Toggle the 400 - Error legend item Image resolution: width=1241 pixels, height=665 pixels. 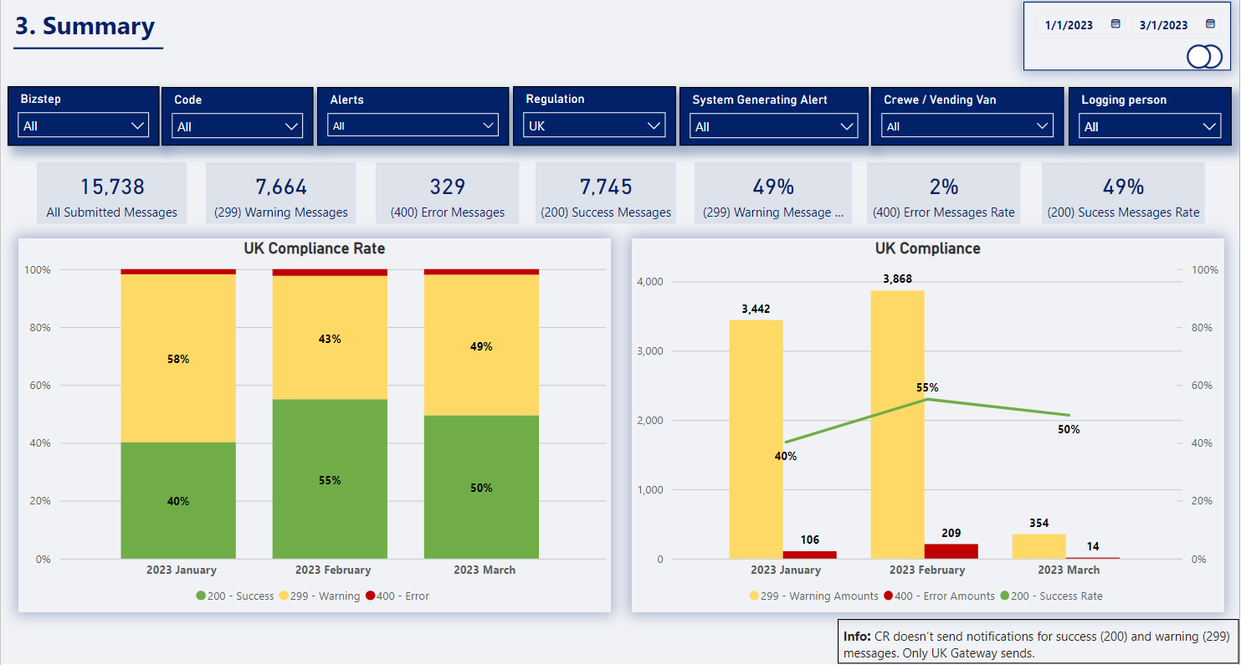tap(397, 596)
